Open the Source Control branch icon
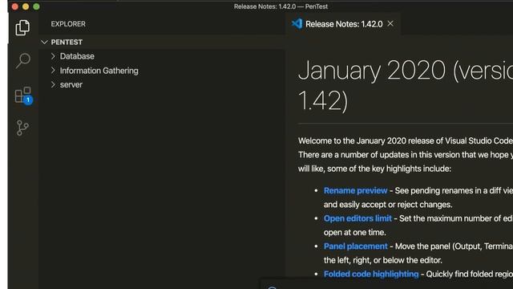Image resolution: width=513 pixels, height=289 pixels. (22, 128)
